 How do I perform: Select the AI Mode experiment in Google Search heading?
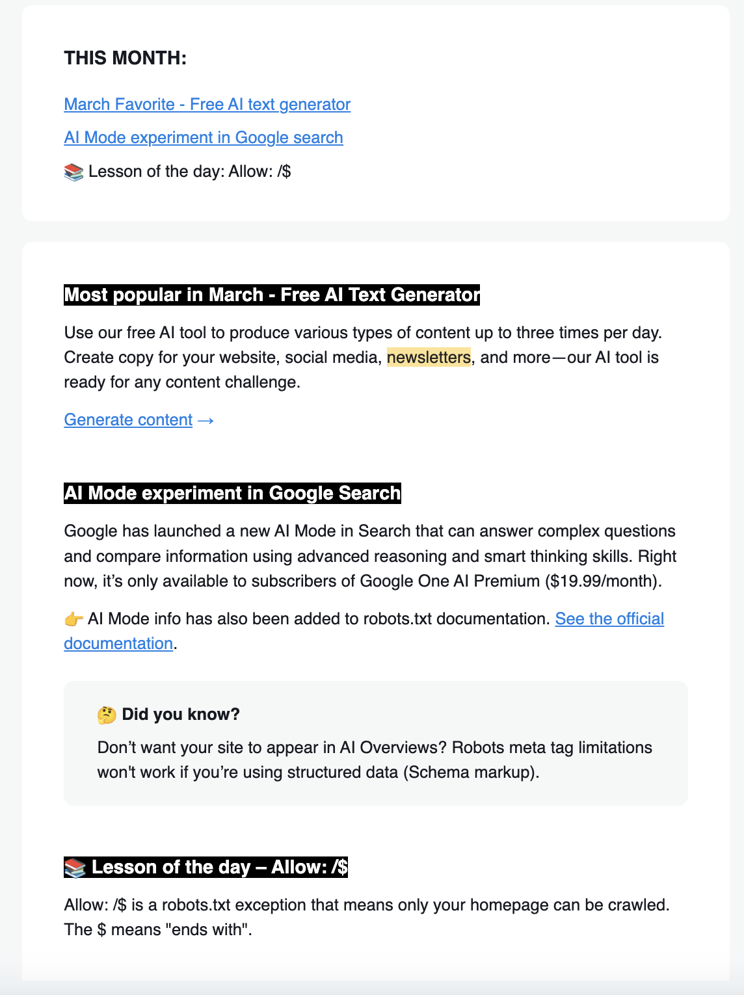pos(232,494)
